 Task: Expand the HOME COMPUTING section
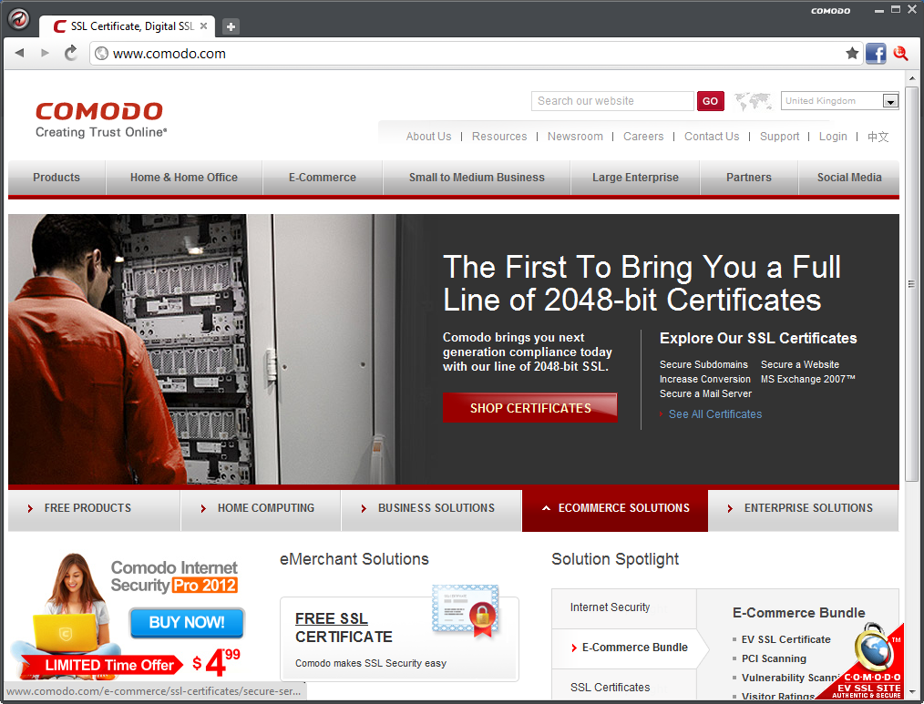[x=261, y=510]
